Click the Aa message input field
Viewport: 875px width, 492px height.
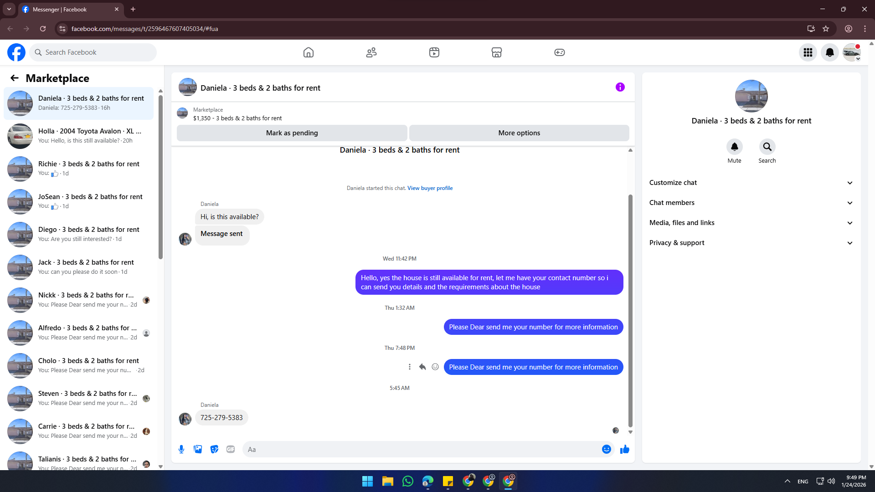[419, 449]
